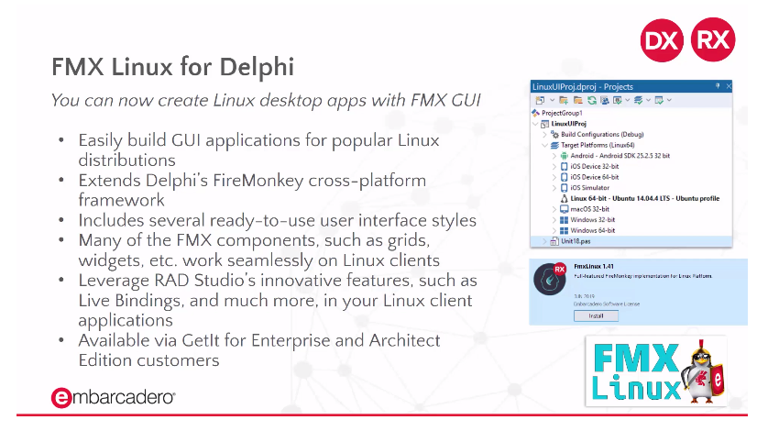Screen dimensions: 757x431
Task: Click the green Sync/refresh toolbar icon
Action: point(591,101)
